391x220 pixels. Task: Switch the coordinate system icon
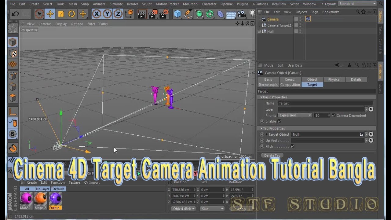(x=130, y=14)
